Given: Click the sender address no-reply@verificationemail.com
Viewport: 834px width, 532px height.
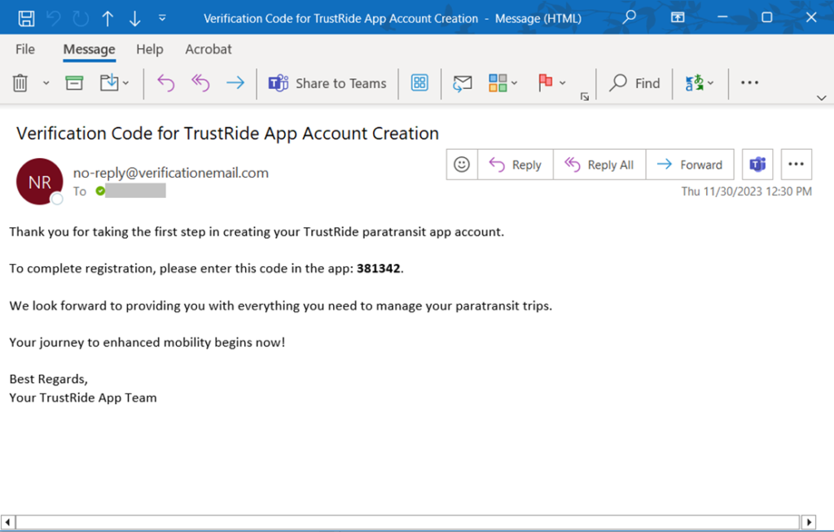Looking at the screenshot, I should (171, 173).
